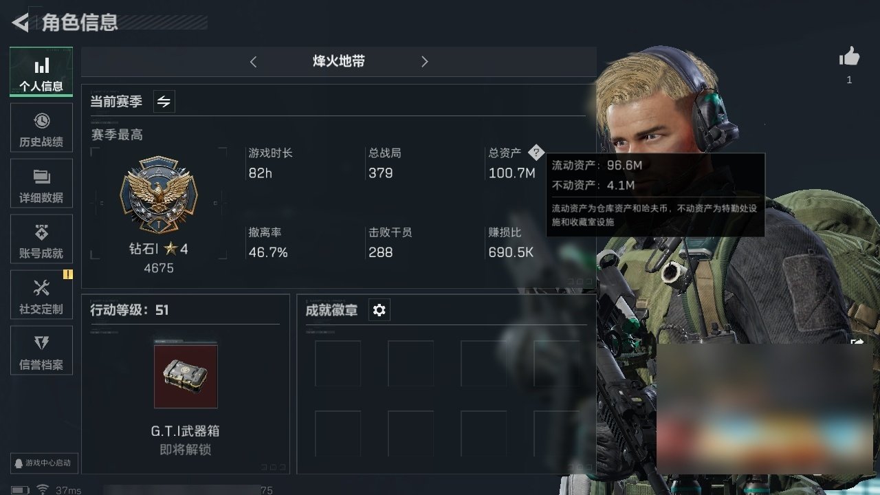Select the diamond rank eagle emblem
This screenshot has height=495, width=880.
click(159, 195)
